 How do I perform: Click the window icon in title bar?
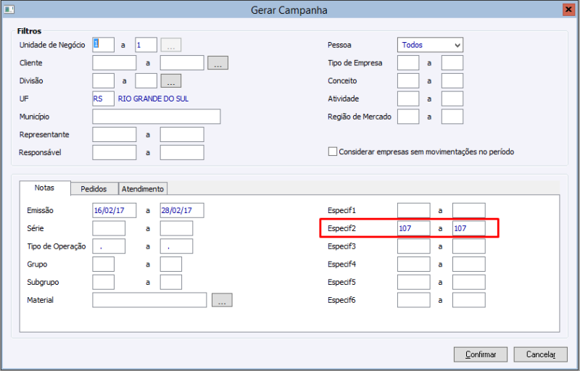[x=9, y=9]
